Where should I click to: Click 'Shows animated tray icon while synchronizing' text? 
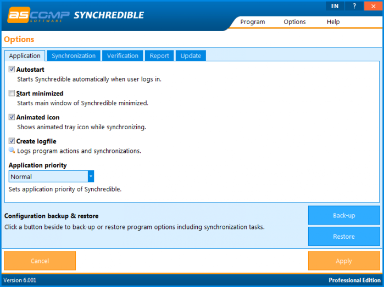(81, 127)
